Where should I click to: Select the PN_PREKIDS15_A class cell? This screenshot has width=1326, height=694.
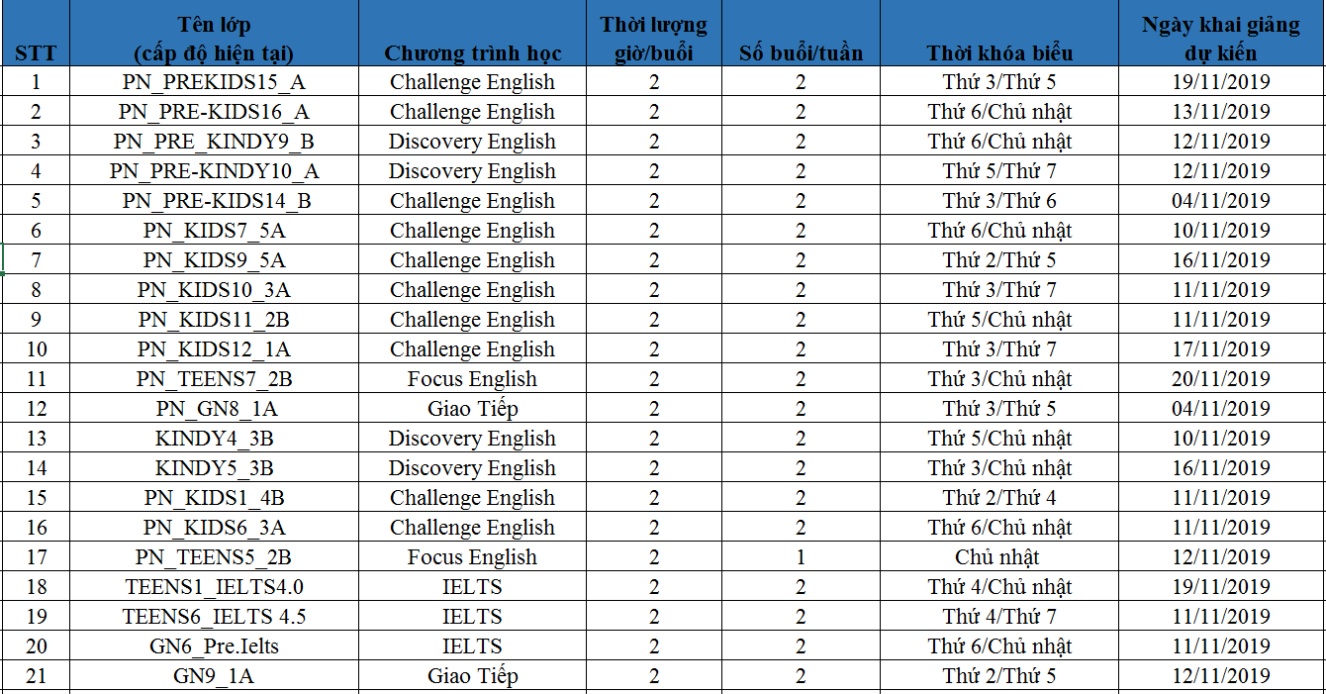(x=214, y=82)
